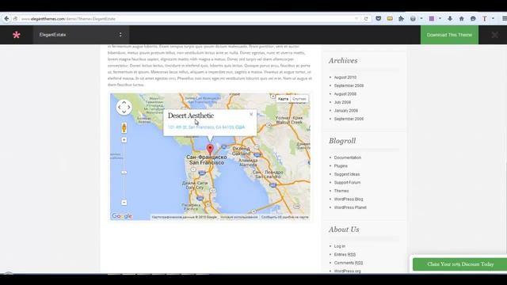Open the Documentation blogroll link
Image resolution: width=507 pixels, height=285 pixels.
[x=348, y=158]
